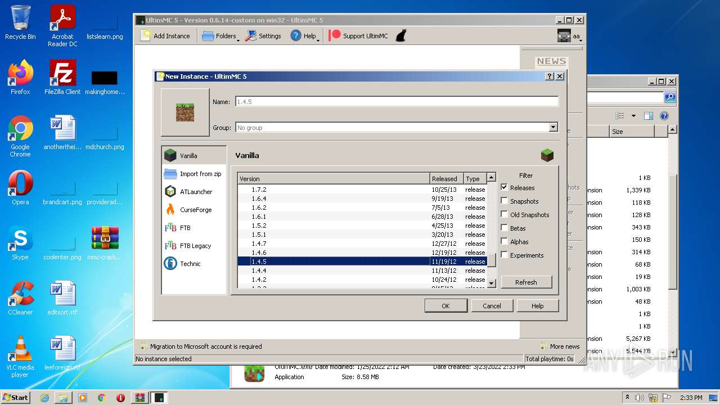Click the Size column header in Explorer
This screenshot has width=720, height=405.
(631, 131)
